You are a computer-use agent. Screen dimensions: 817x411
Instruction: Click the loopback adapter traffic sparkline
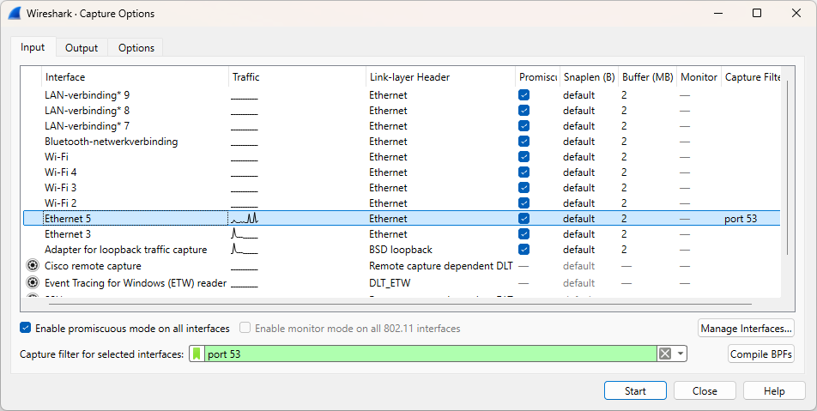pos(245,250)
